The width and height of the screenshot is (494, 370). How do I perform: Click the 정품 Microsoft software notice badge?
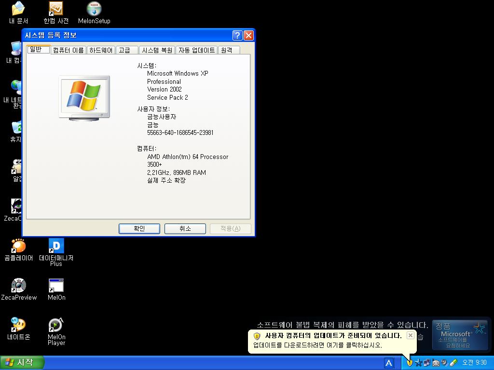tap(460, 335)
